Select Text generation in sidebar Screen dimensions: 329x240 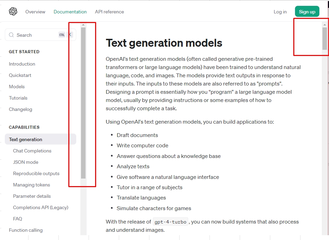click(x=25, y=139)
